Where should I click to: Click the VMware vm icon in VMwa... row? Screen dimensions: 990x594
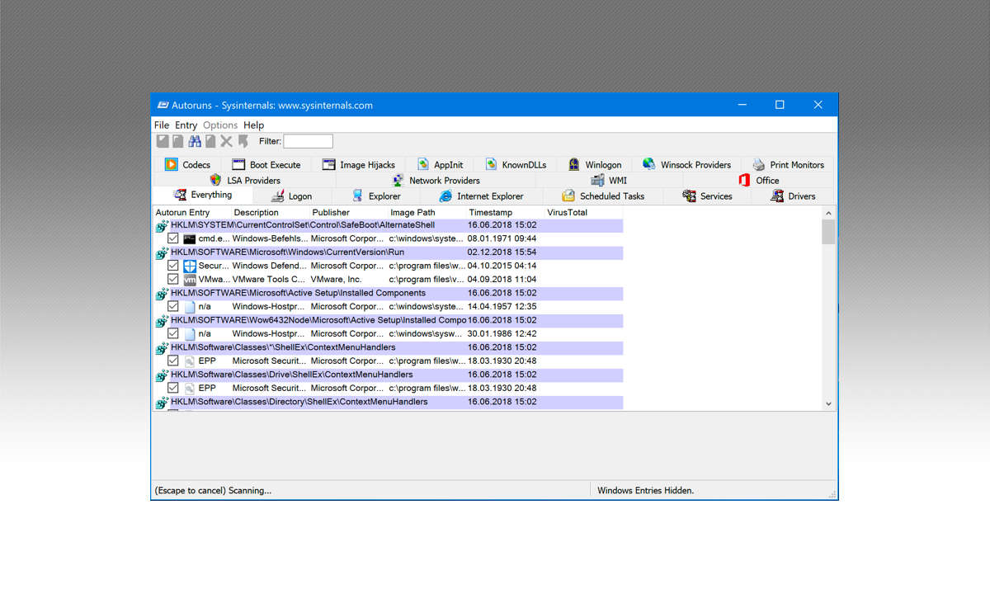(x=190, y=280)
